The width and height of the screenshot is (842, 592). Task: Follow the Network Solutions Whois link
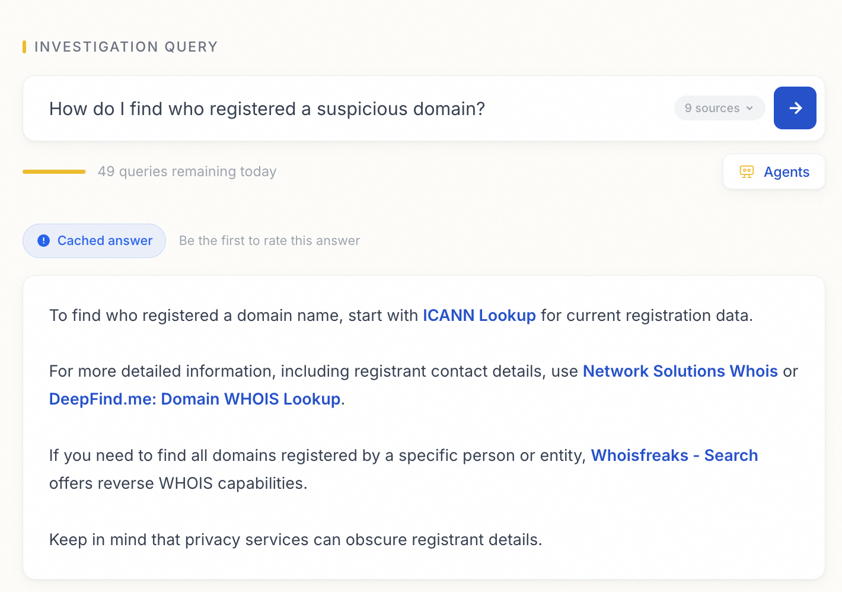(x=680, y=371)
